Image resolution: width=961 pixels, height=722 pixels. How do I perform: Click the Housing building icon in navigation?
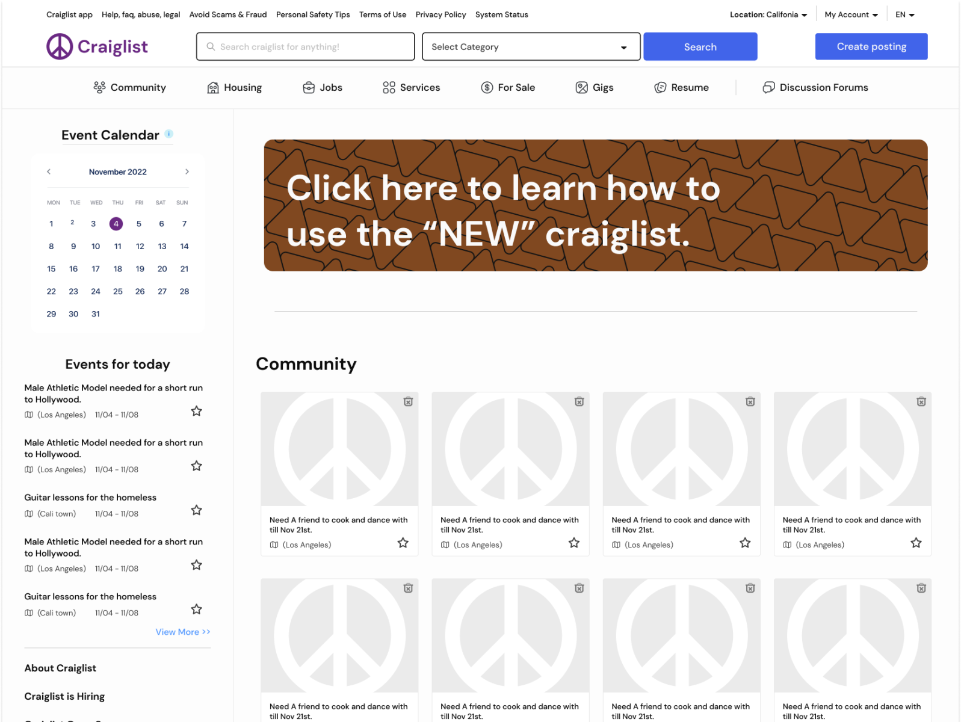coord(213,87)
